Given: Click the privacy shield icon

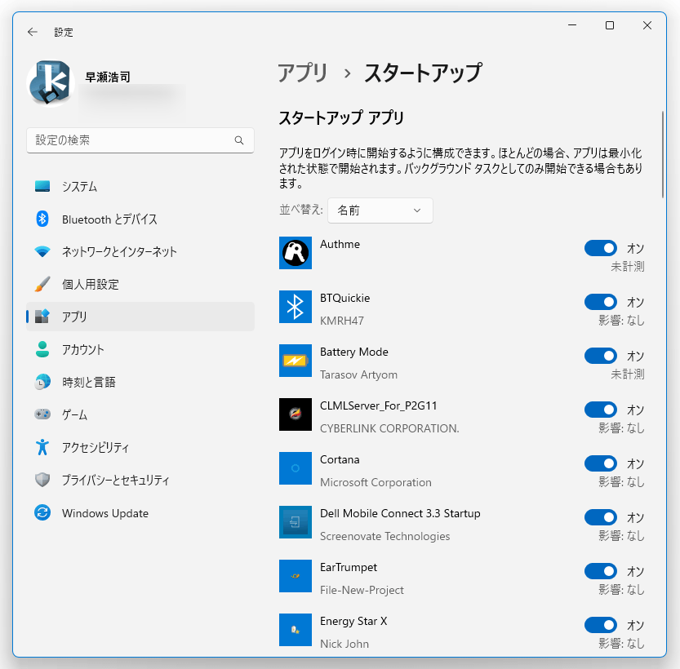Looking at the screenshot, I should pyautogui.click(x=42, y=480).
